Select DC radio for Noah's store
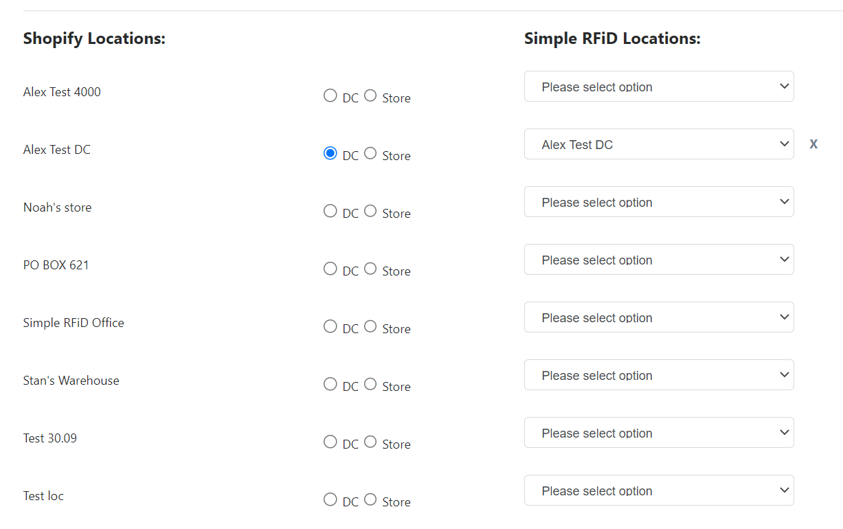Image resolution: width=843 pixels, height=529 pixels. click(x=330, y=211)
